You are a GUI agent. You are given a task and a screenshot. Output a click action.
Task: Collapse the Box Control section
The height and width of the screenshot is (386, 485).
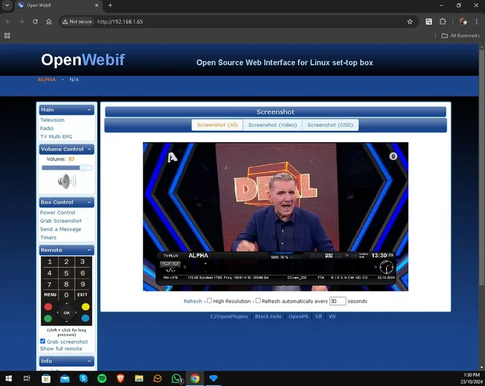90,202
